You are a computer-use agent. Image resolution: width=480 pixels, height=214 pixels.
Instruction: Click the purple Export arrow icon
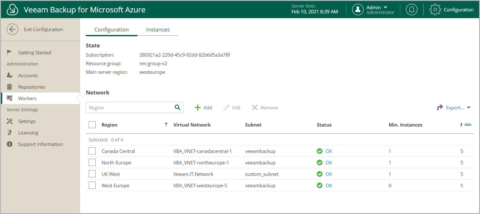(x=440, y=107)
